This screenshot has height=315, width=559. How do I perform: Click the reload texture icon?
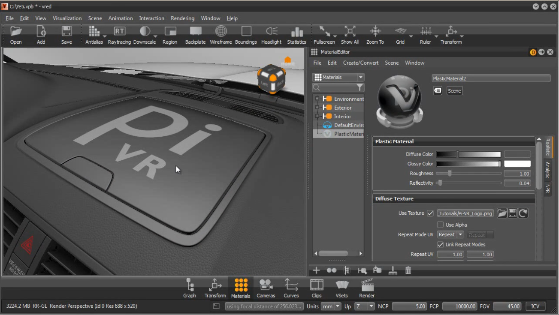523,213
